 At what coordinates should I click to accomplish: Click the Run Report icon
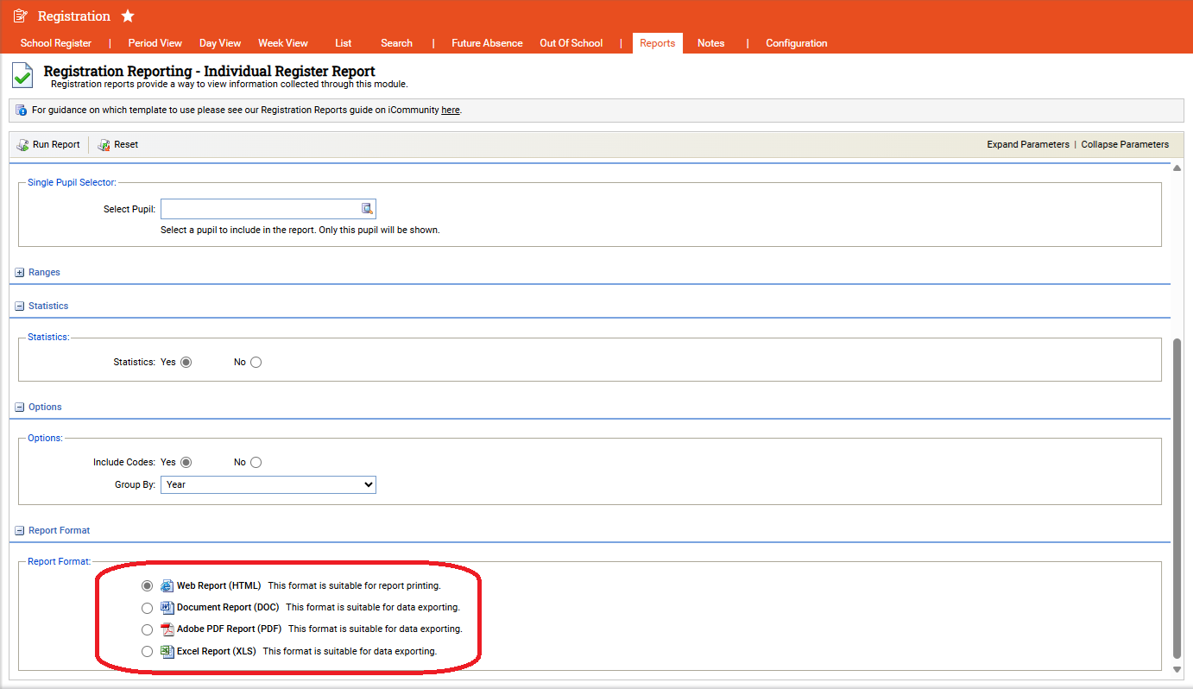(x=22, y=145)
